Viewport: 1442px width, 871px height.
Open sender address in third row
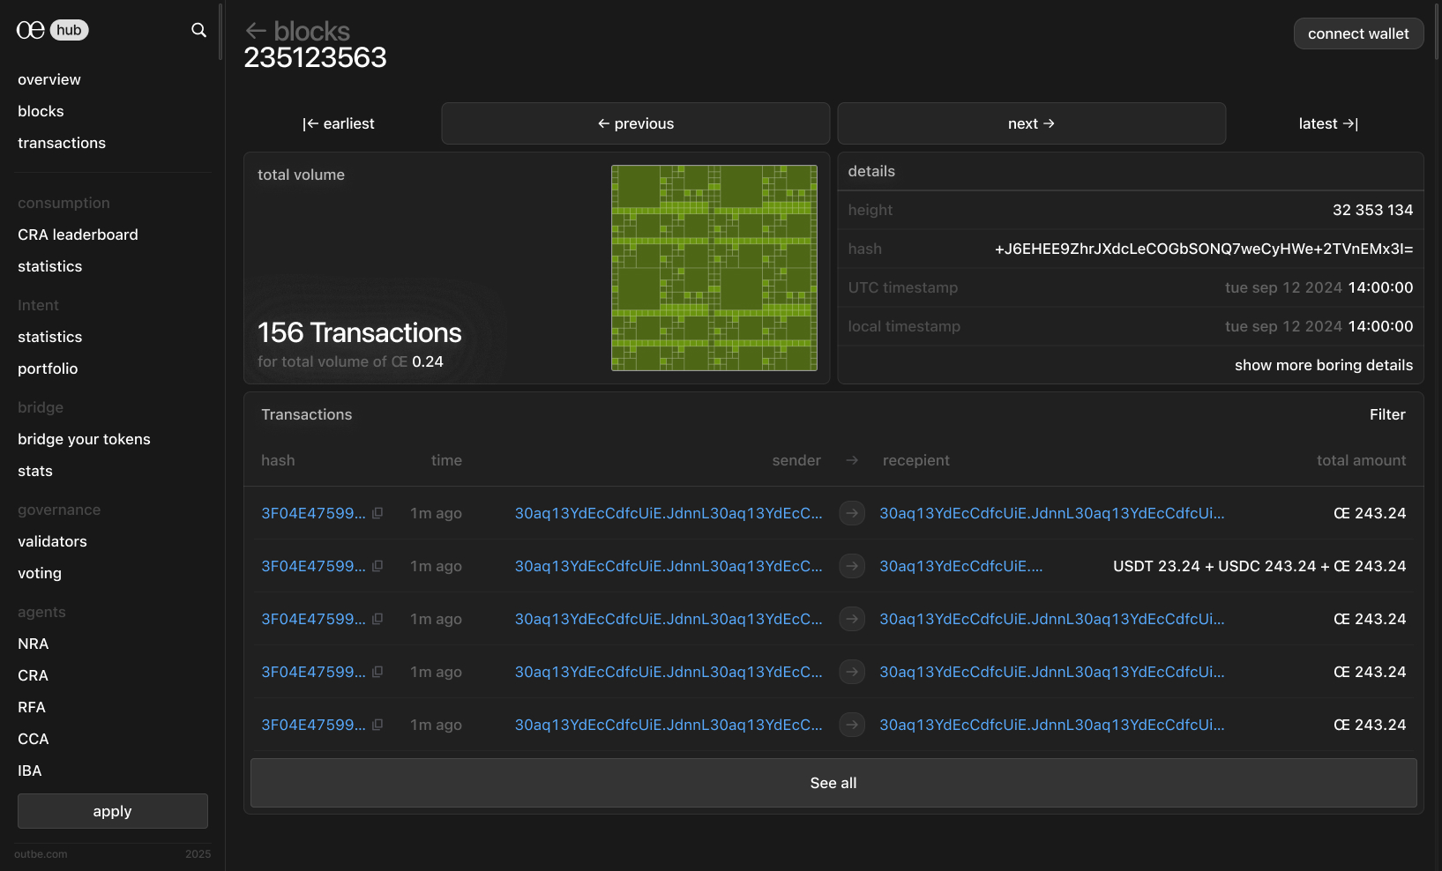click(x=669, y=619)
